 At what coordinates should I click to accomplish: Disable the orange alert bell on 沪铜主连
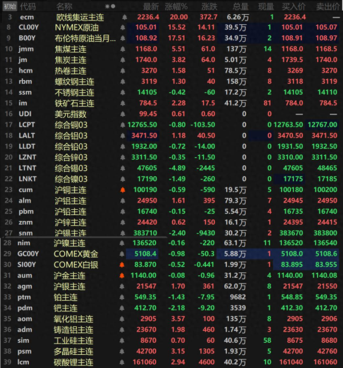click(123, 190)
